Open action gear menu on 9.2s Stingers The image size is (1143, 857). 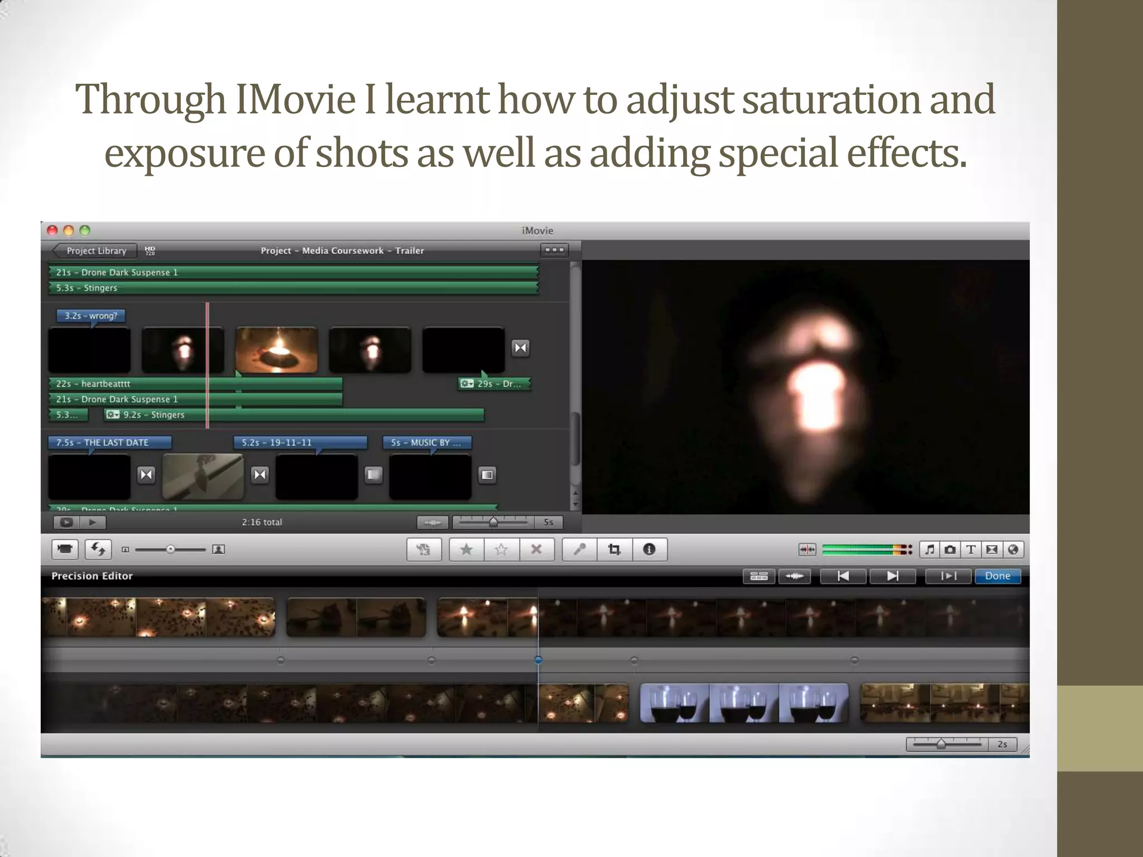point(113,415)
